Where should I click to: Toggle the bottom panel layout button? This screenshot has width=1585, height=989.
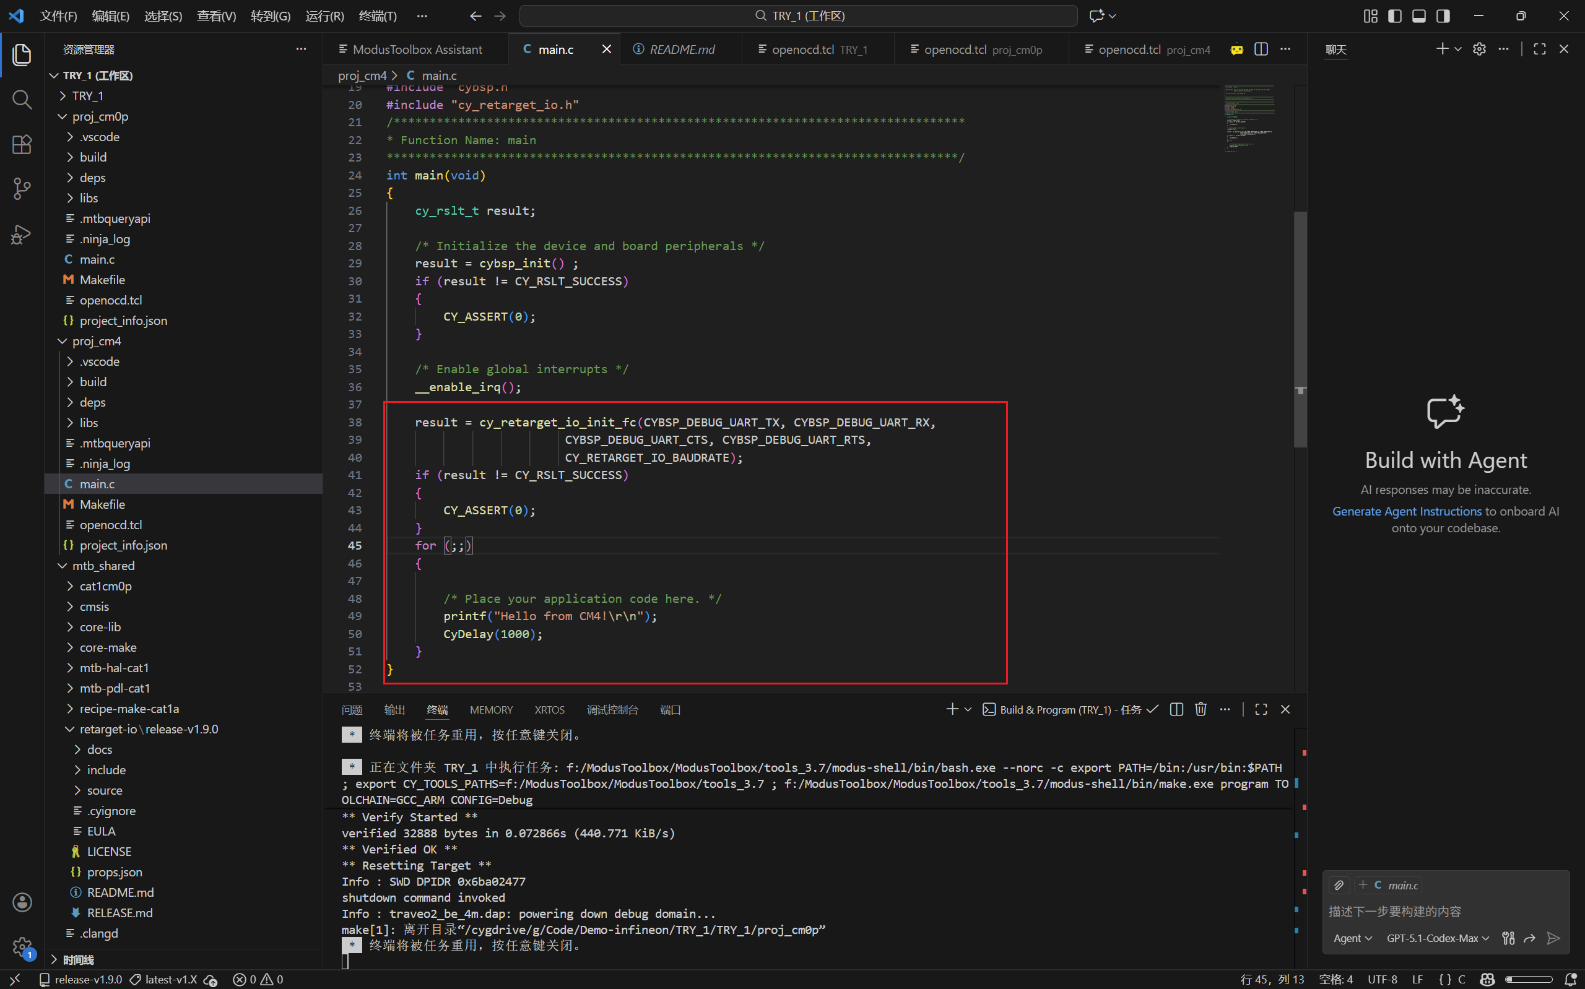[x=1419, y=15]
